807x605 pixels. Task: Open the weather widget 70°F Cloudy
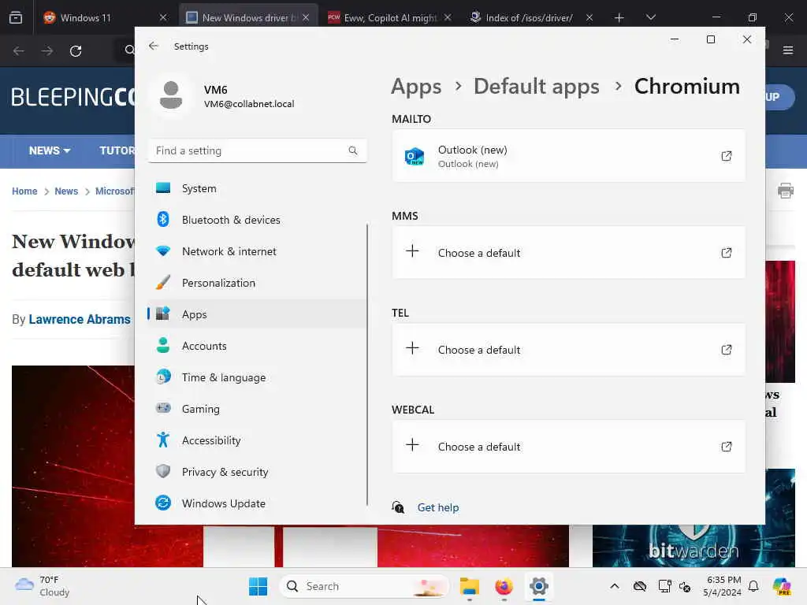[x=43, y=586]
